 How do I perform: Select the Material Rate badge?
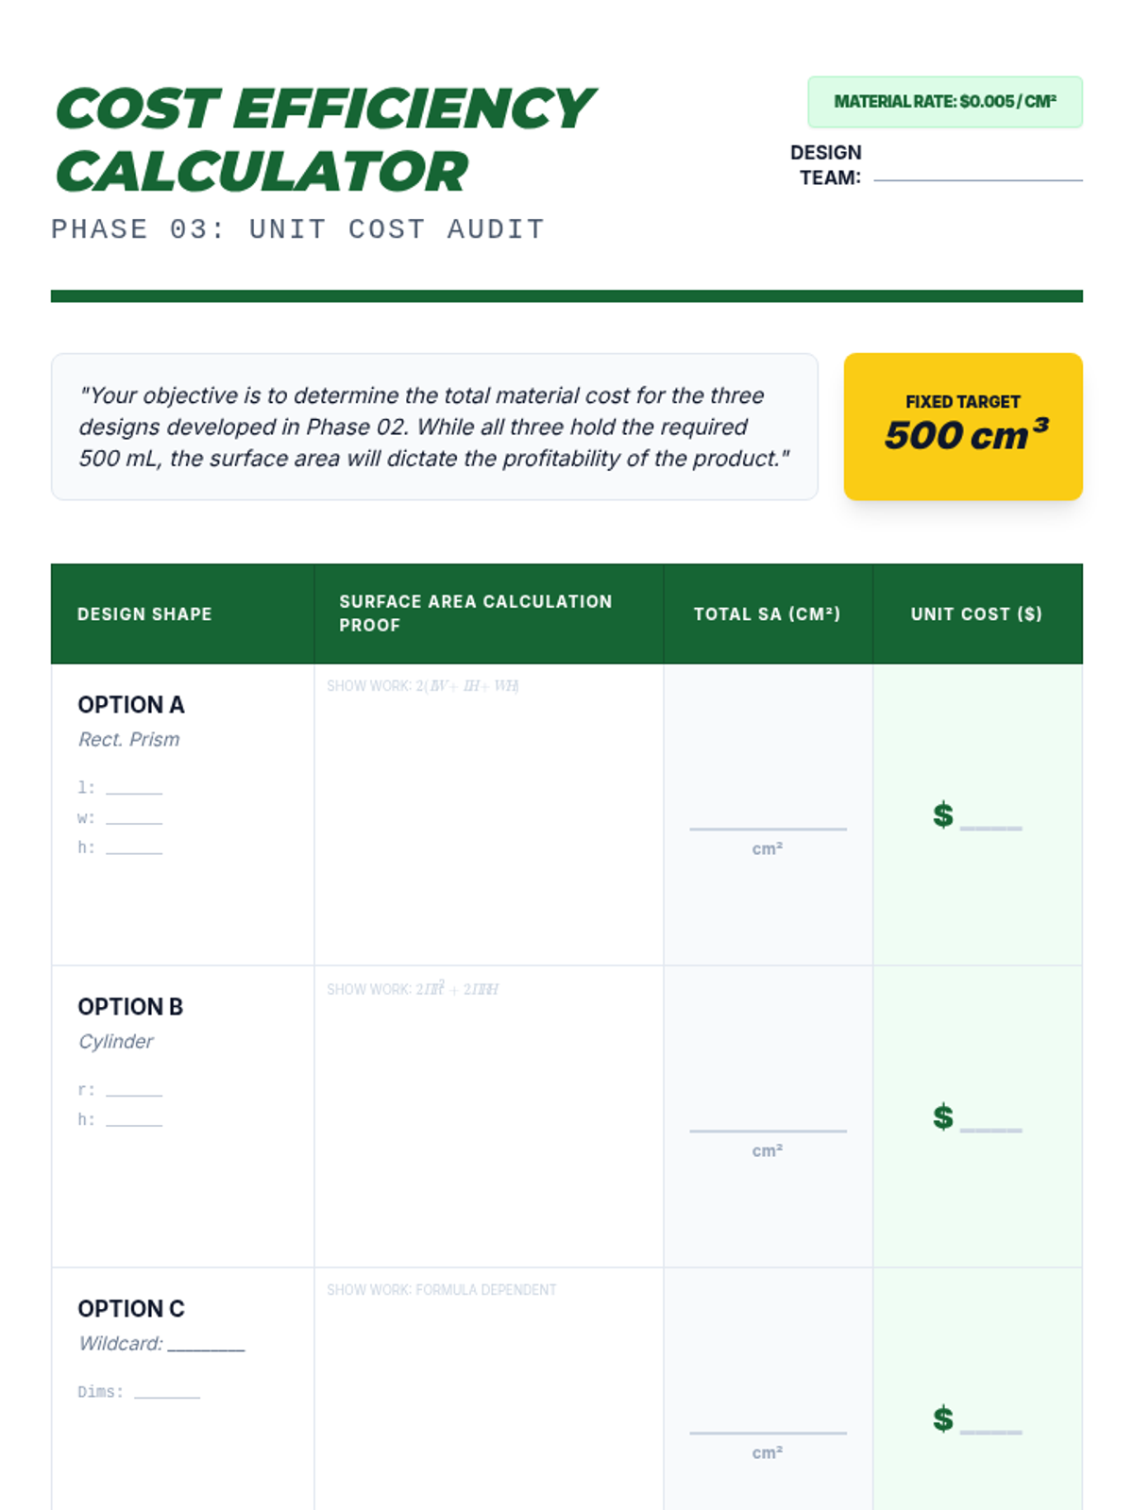(944, 102)
